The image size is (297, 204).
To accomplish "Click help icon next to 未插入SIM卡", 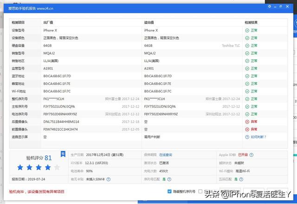I will tap(108, 179).
